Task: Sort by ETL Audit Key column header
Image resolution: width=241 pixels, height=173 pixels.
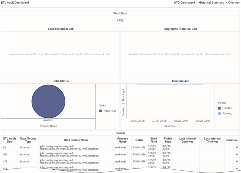Action: (9, 140)
